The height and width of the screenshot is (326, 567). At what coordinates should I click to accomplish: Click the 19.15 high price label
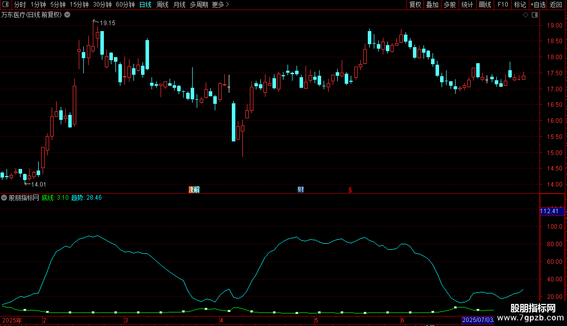[x=107, y=23]
